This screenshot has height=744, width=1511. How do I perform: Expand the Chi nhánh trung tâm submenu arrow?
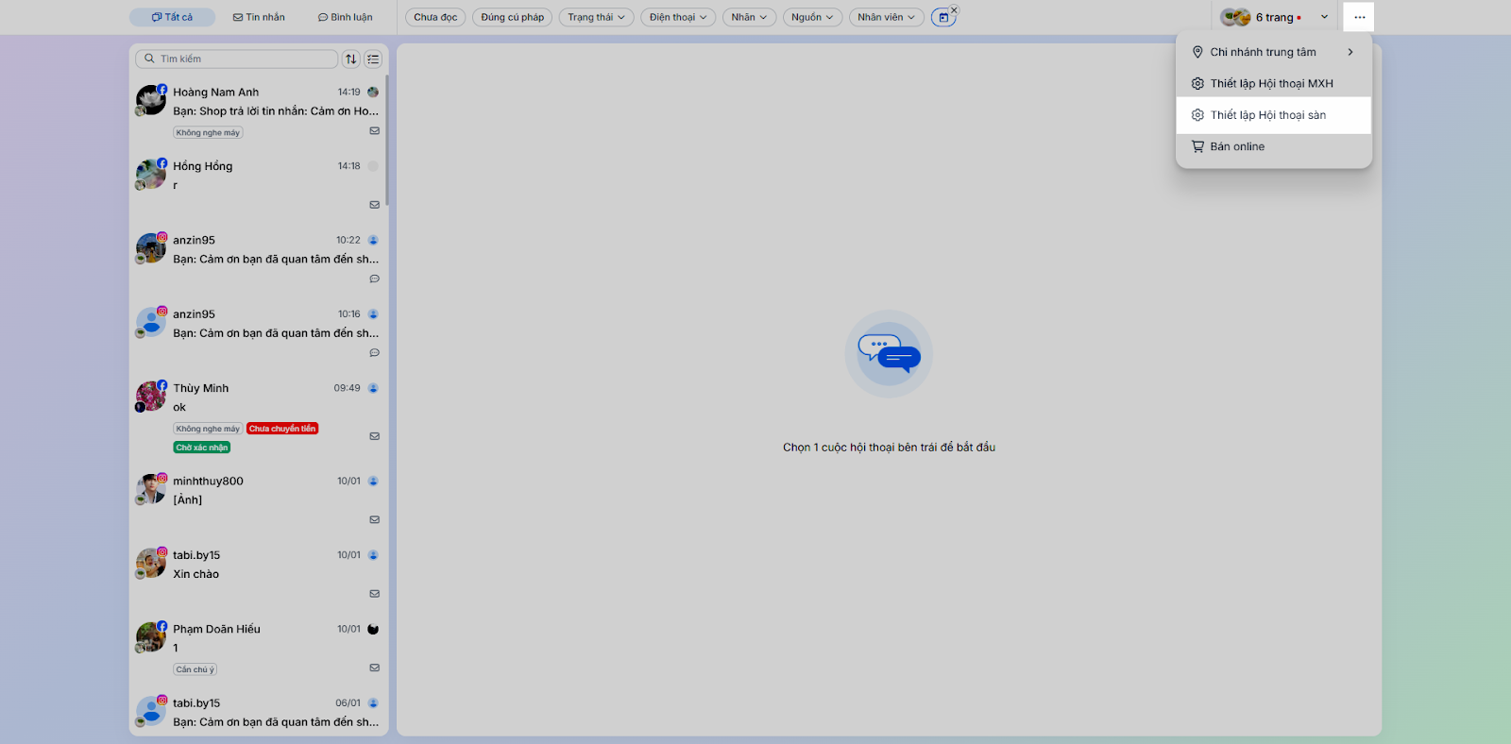click(1350, 52)
